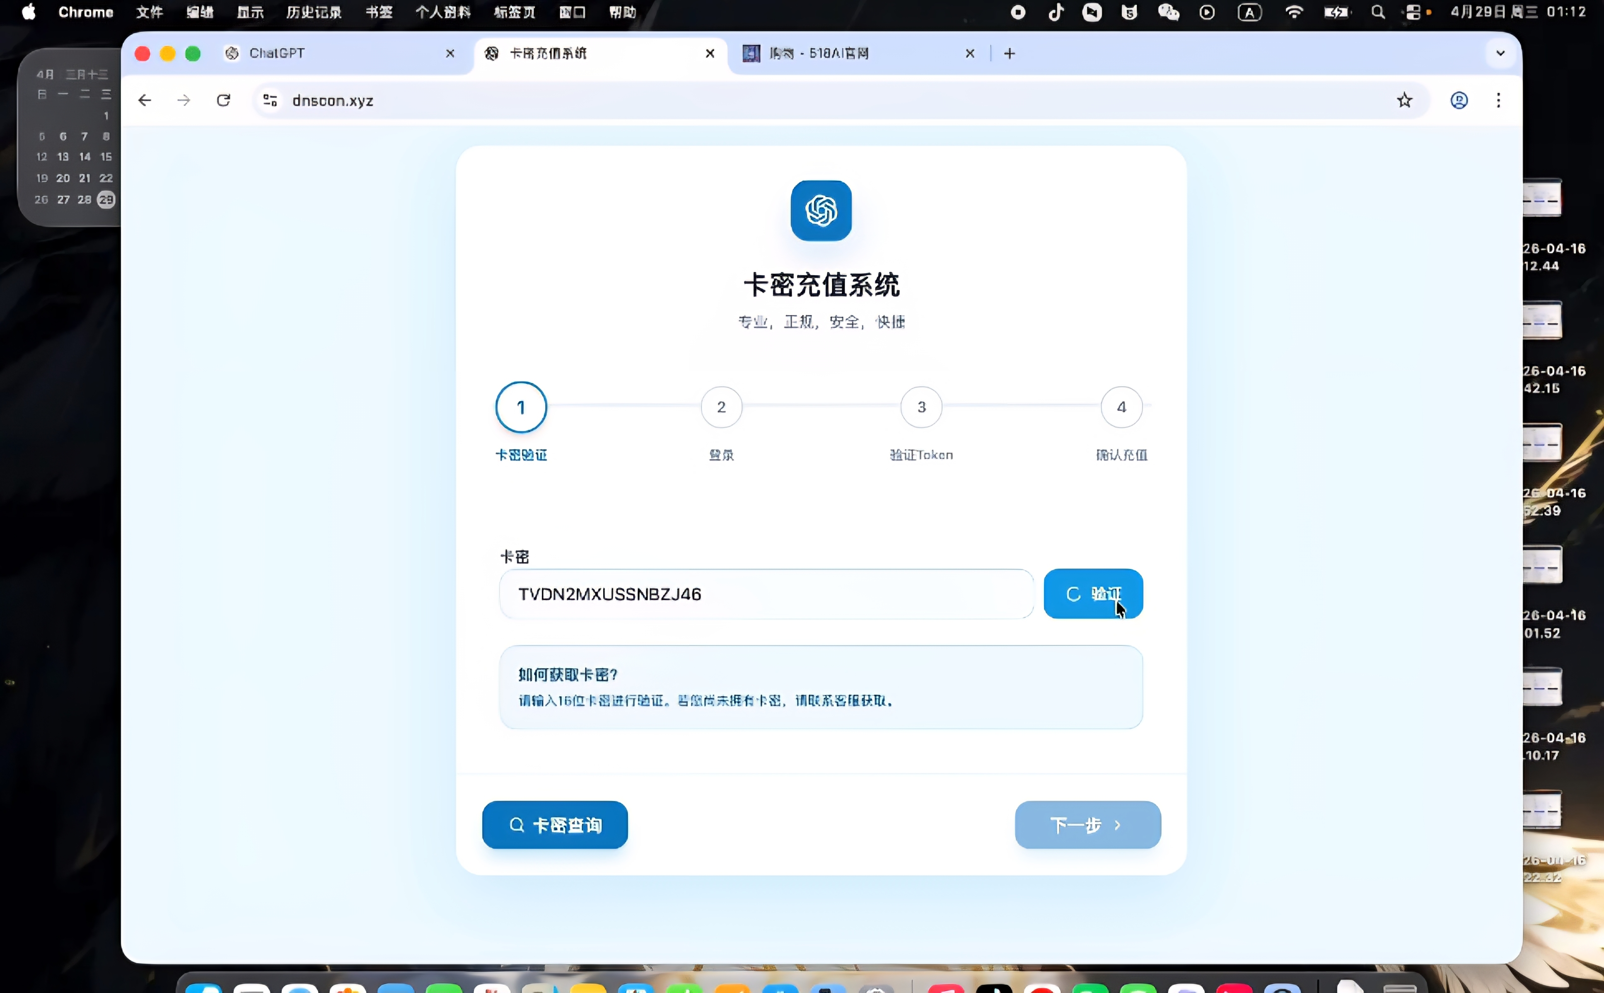The image size is (1604, 993).
Task: Open the 书签 menu
Action: [x=379, y=12]
